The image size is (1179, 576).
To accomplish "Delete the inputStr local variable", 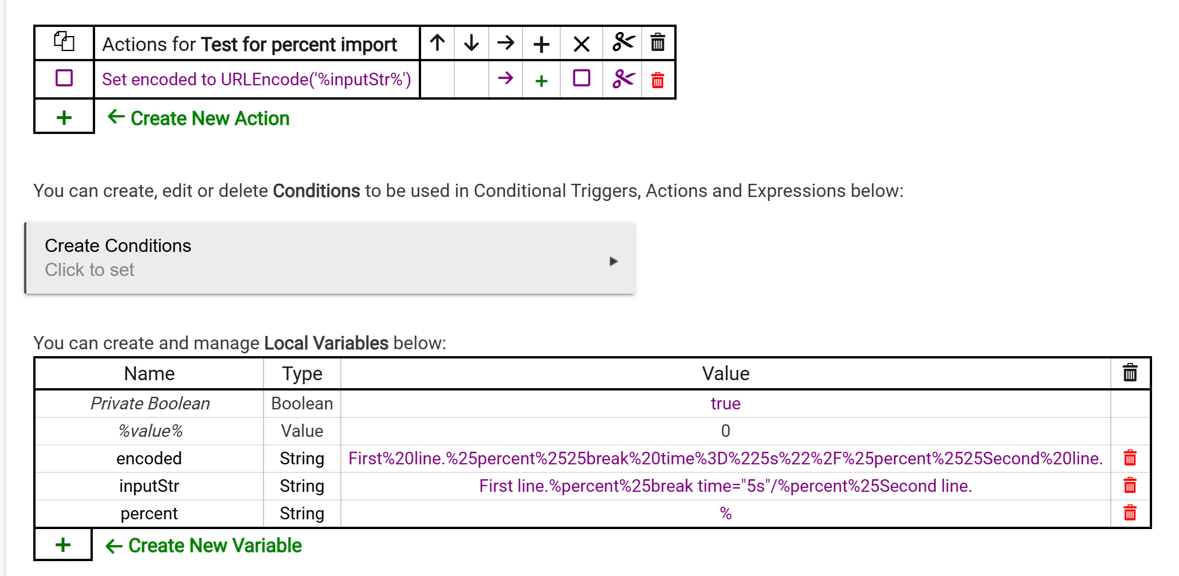I will [x=1130, y=486].
